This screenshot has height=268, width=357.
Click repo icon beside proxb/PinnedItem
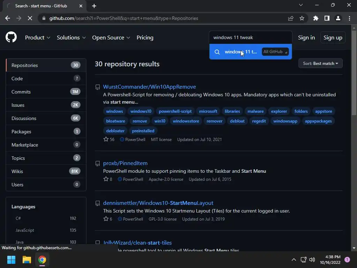(98, 163)
